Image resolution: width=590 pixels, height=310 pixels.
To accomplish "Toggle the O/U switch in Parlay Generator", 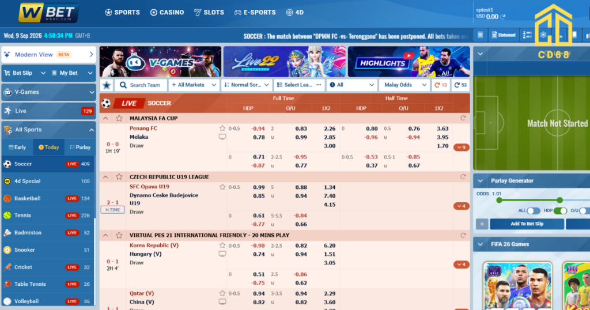I will click(584, 211).
